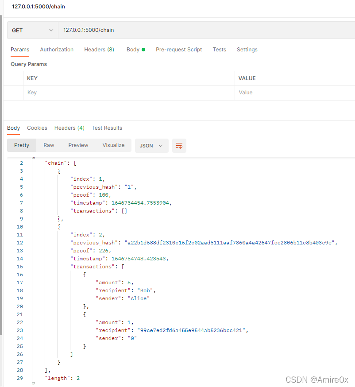Click the Value placeholder input
Image resolution: width=355 pixels, height=387 pixels.
pos(295,93)
